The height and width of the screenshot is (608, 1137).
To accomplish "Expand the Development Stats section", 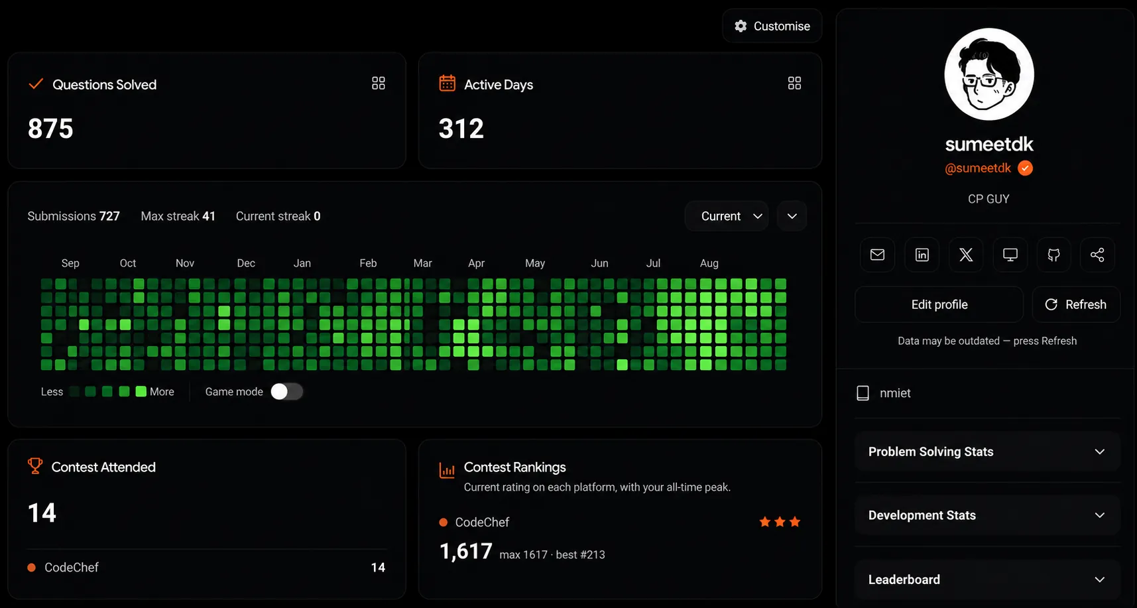I will tap(987, 515).
